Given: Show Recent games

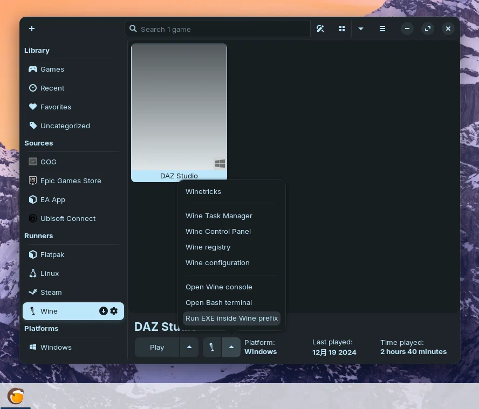Looking at the screenshot, I should [73, 88].
